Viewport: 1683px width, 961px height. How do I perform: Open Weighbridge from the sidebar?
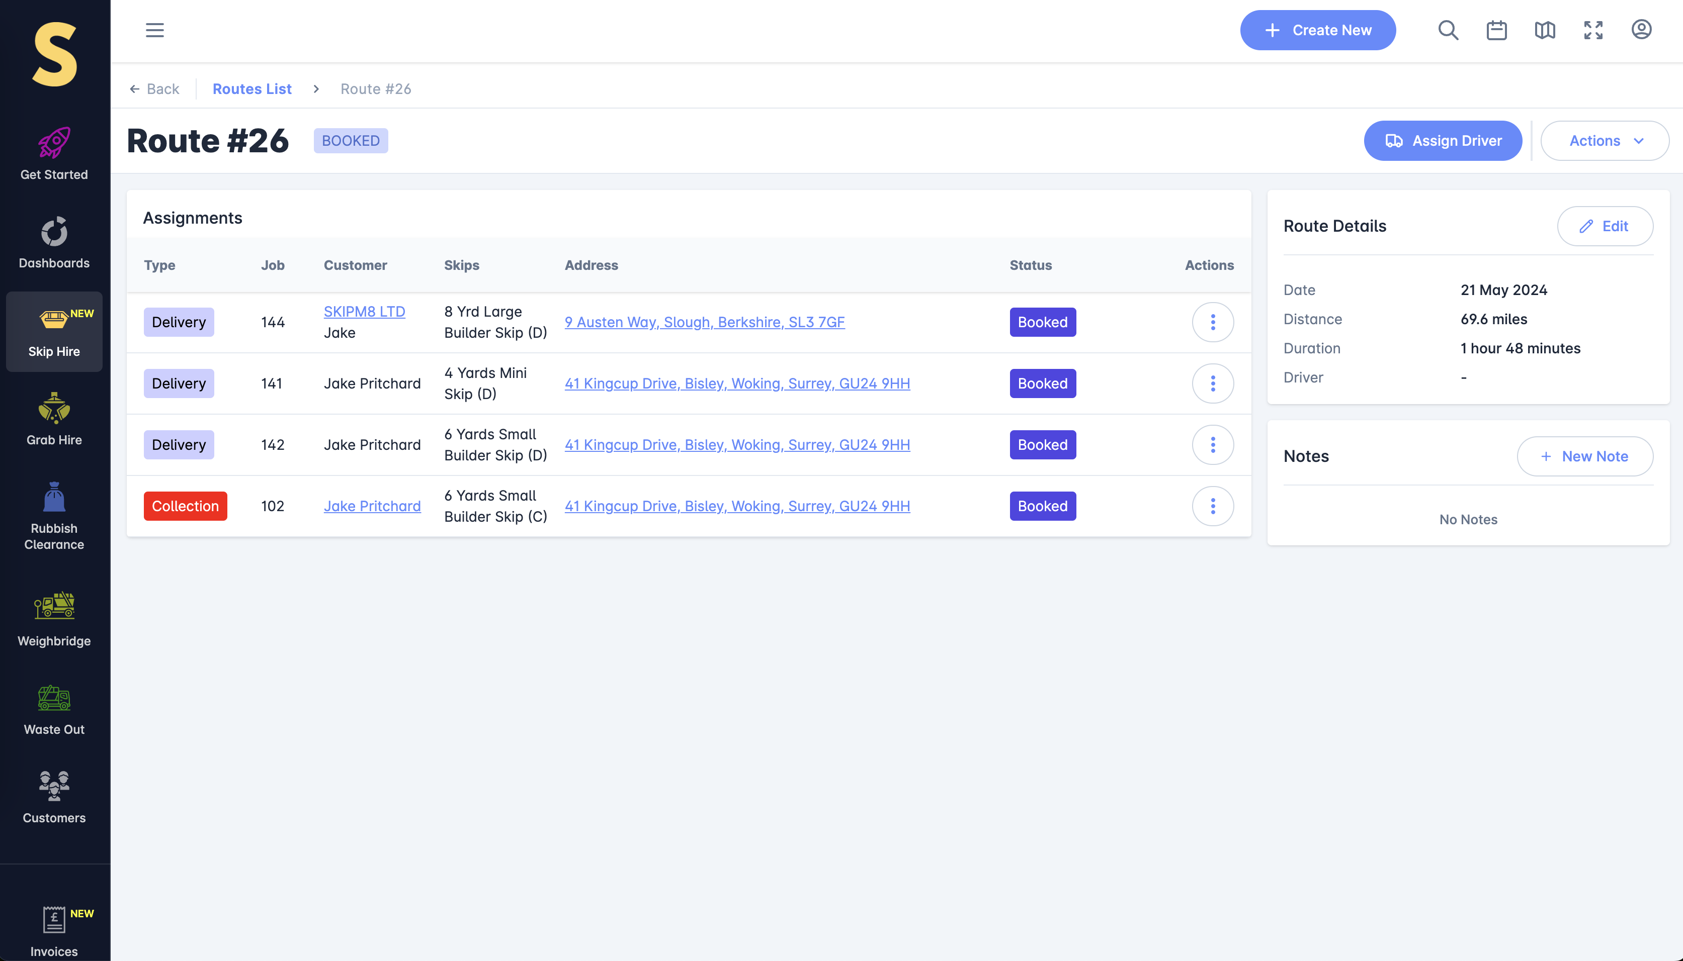54,619
